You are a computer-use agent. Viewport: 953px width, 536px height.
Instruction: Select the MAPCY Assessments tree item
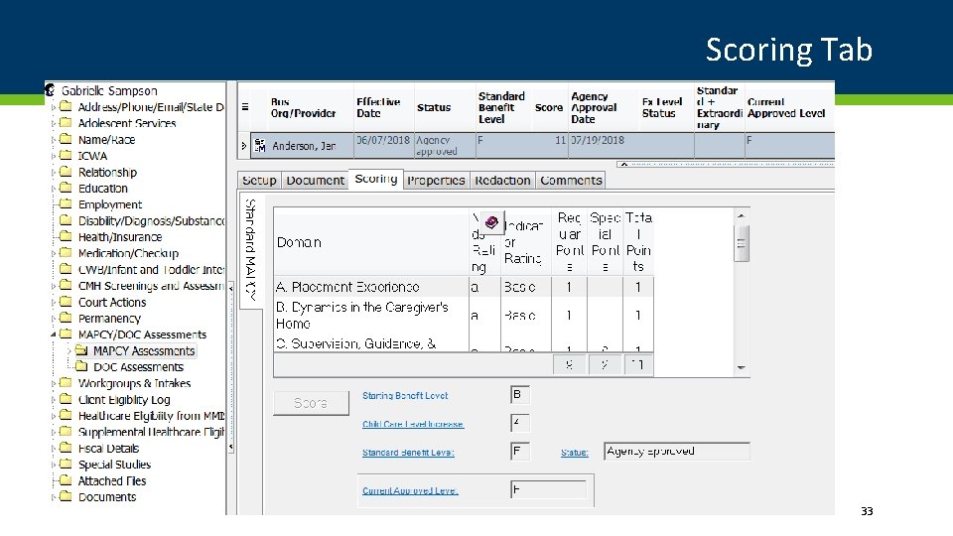point(143,350)
